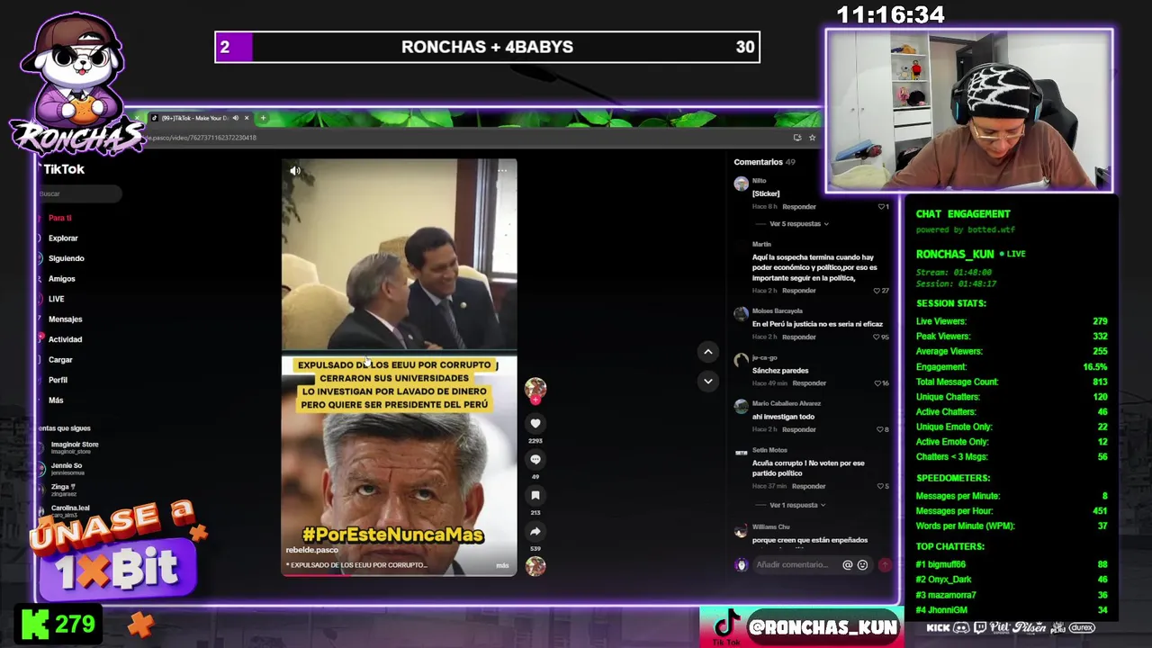This screenshot has height=648, width=1152.
Task: Expand caption with 'más' link
Action: point(502,566)
